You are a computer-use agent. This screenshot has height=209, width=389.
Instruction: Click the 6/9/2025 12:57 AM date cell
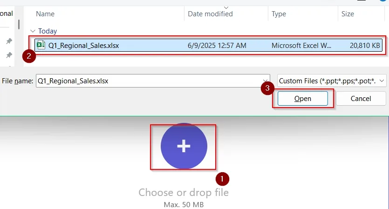[217, 45]
